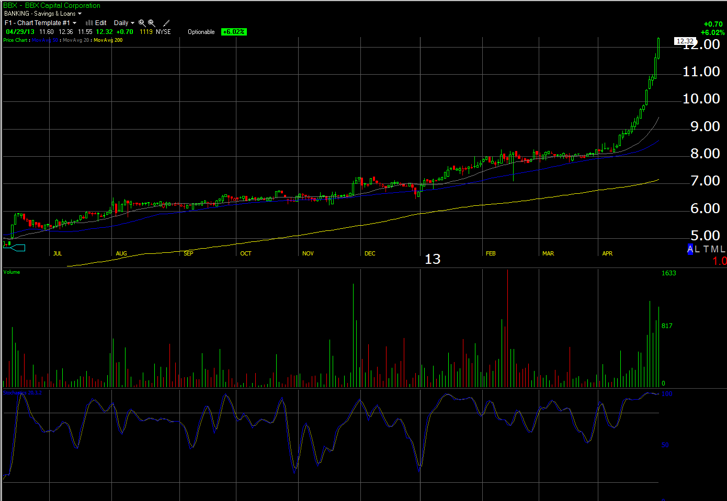Select the A scale option letter
Viewport: 727px width, 501px height.
(690, 249)
